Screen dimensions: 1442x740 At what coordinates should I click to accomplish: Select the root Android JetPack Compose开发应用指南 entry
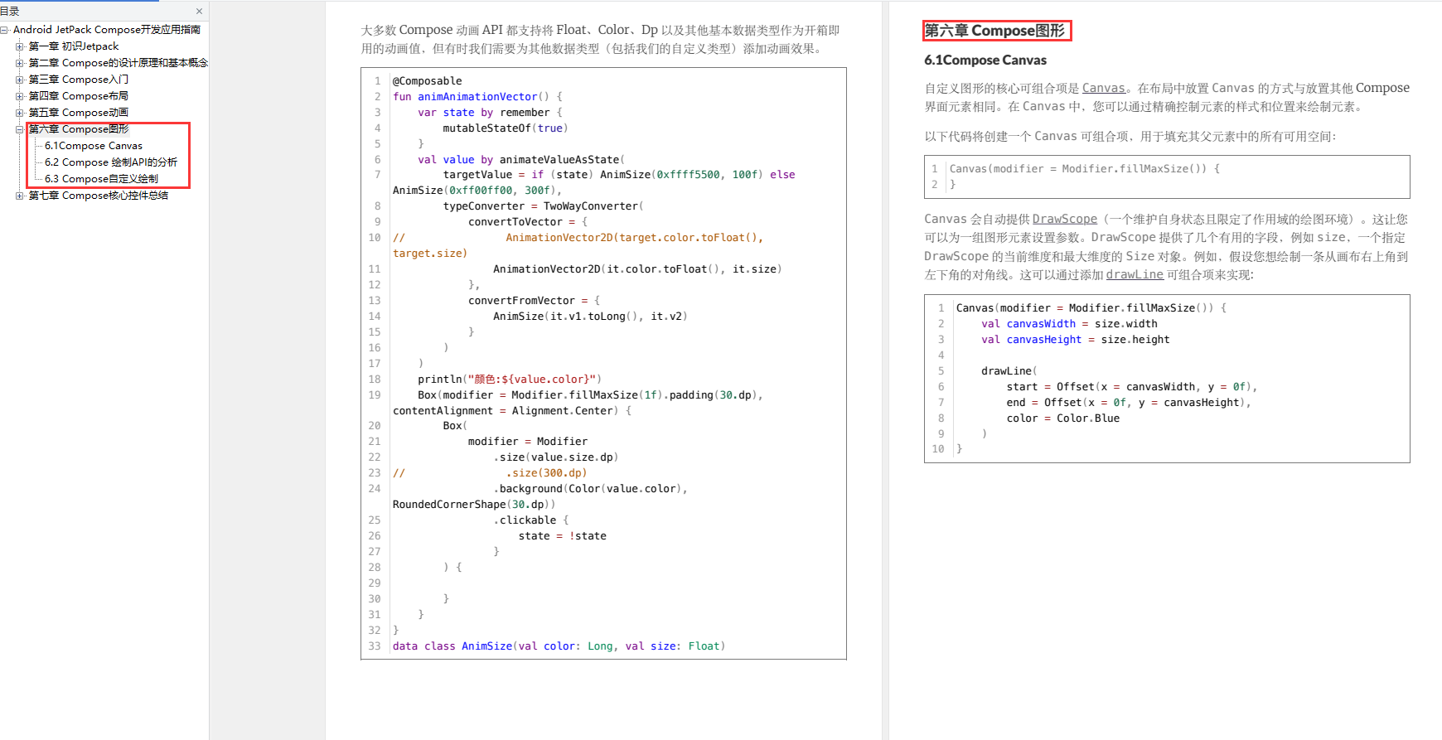pos(107,30)
